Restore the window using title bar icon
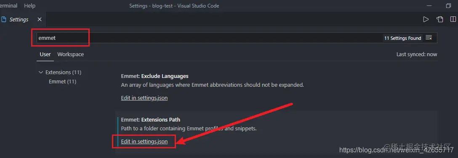The height and width of the screenshot is (158, 458). point(448,5)
